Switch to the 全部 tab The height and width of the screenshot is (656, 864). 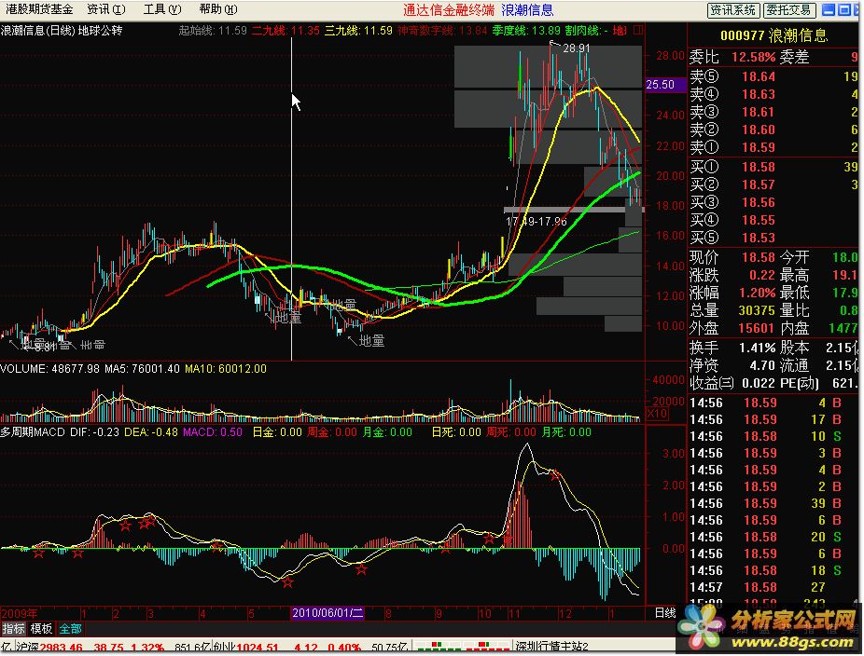(x=70, y=628)
